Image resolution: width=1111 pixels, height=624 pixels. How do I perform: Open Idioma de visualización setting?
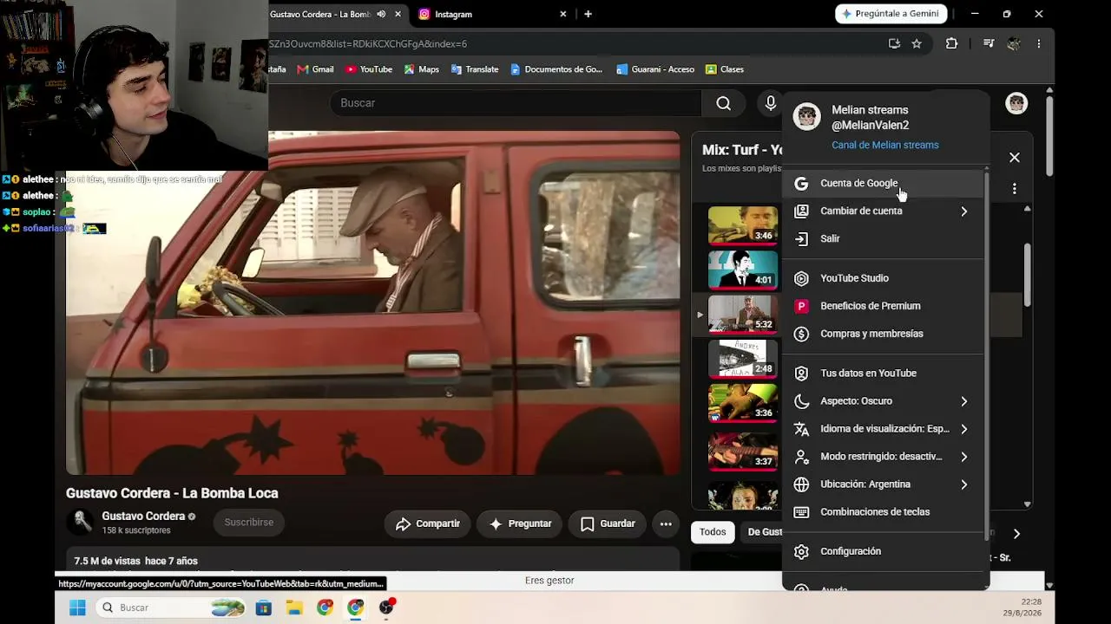click(884, 429)
